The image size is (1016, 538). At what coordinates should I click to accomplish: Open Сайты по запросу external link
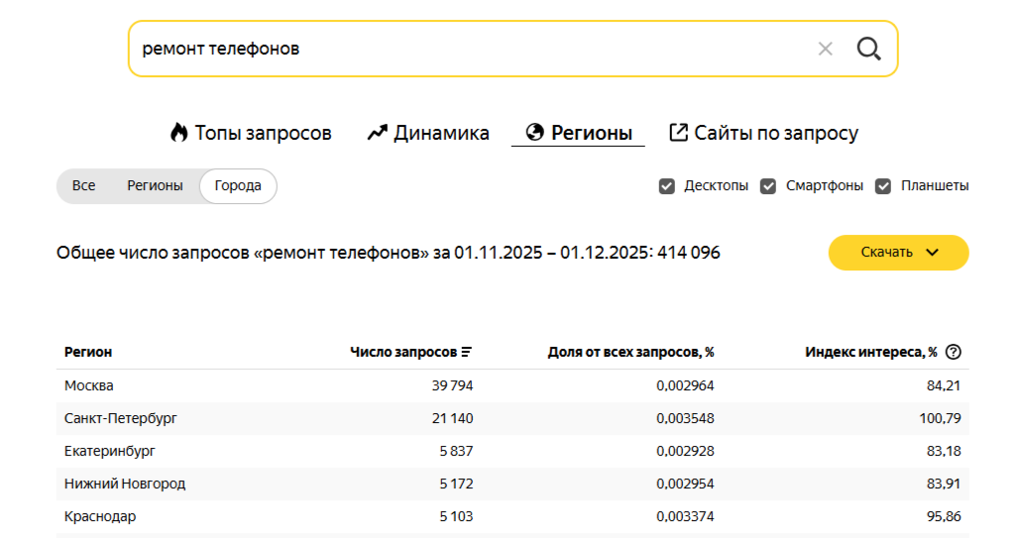763,133
